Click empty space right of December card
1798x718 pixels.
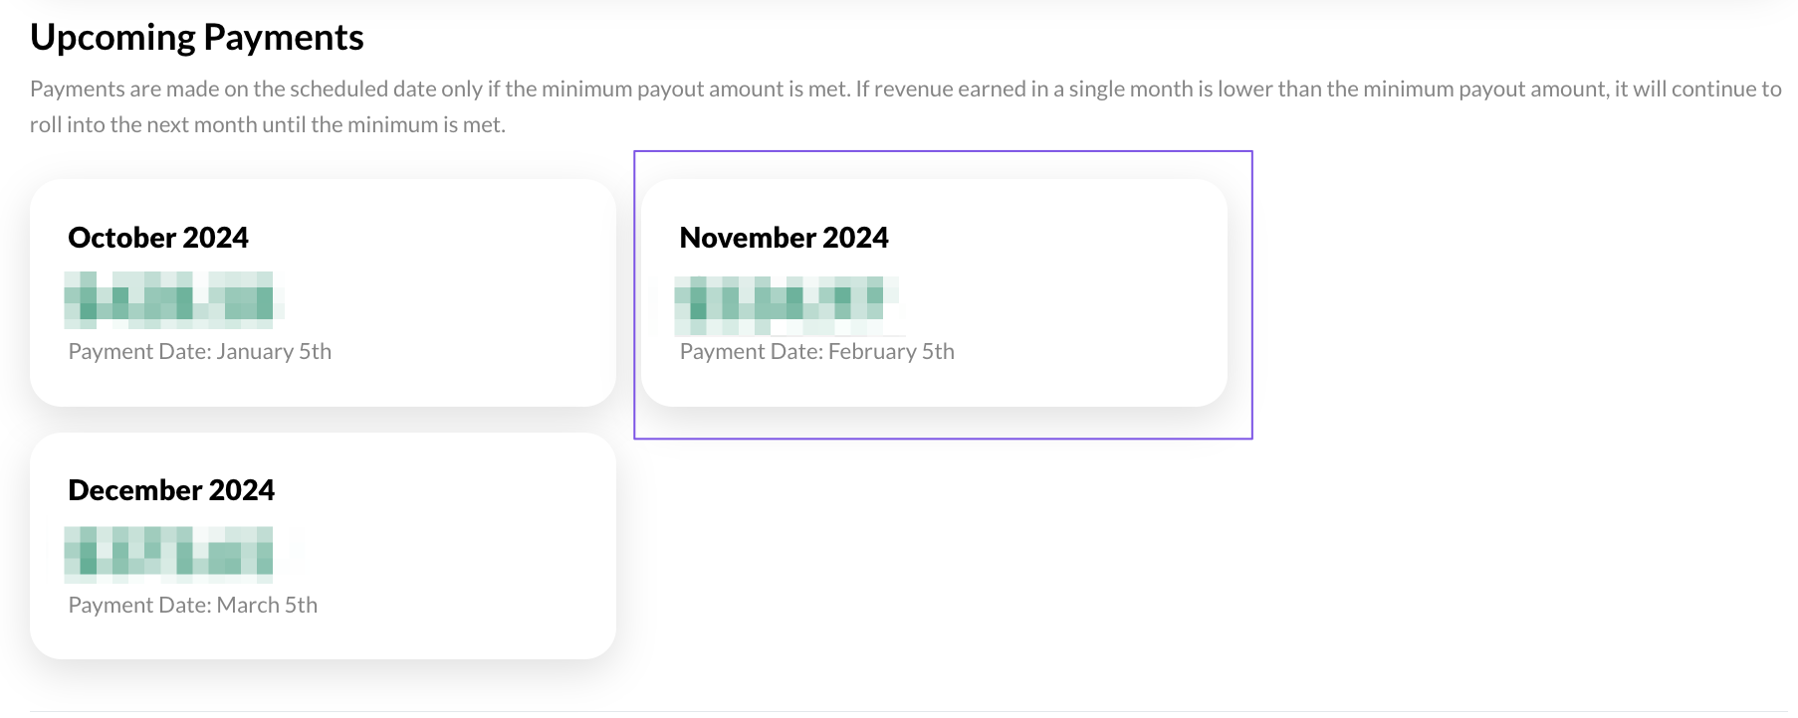pyautogui.click(x=996, y=557)
